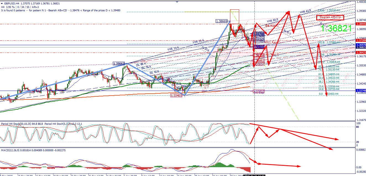Click the large green 1.36821 price readout
The width and height of the screenshot is (366, 176).
336,28
